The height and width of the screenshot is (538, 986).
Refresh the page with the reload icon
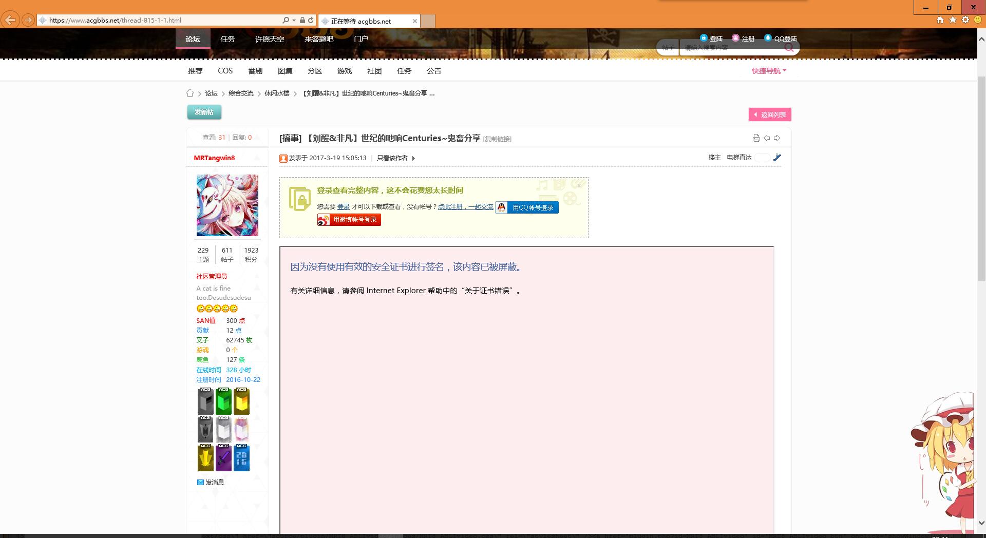pos(311,20)
